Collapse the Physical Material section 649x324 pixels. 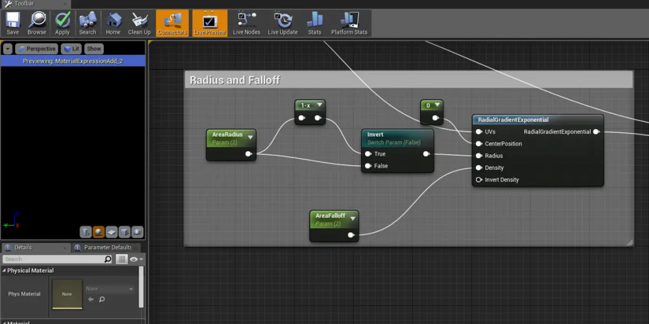tap(4, 271)
